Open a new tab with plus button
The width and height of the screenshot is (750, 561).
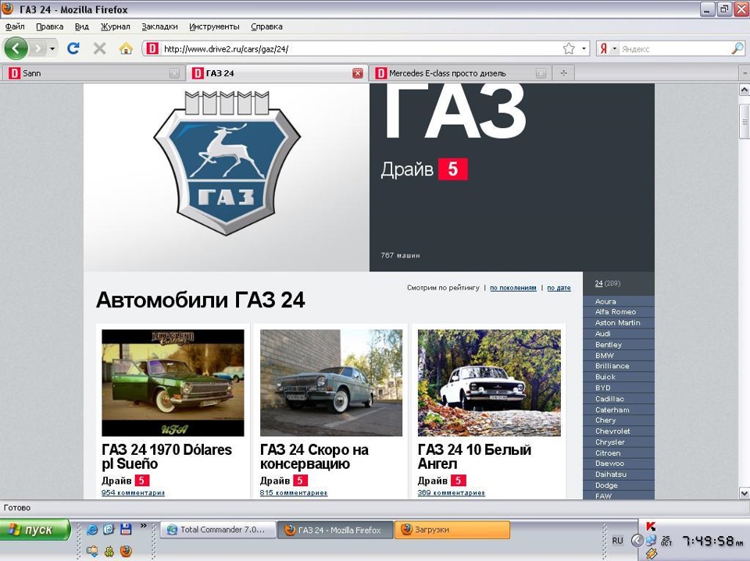563,73
